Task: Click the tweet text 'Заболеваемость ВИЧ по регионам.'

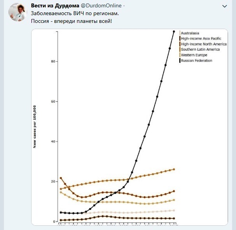Action: pyautogui.click(x=75, y=13)
